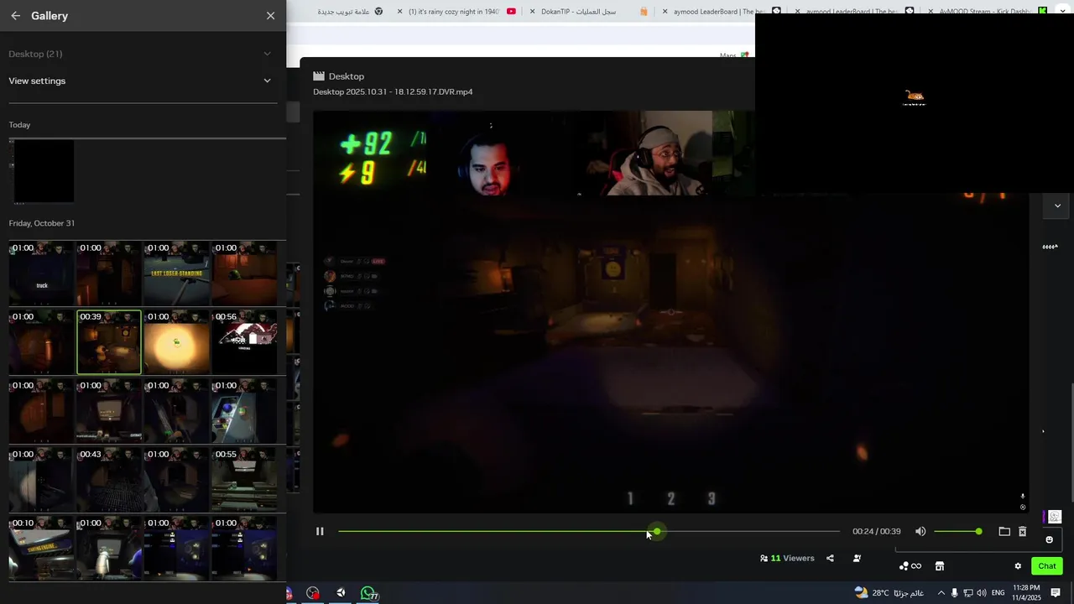1074x604 pixels.
Task: Click the 'Friday, October 31' date heading
Action: (42, 223)
